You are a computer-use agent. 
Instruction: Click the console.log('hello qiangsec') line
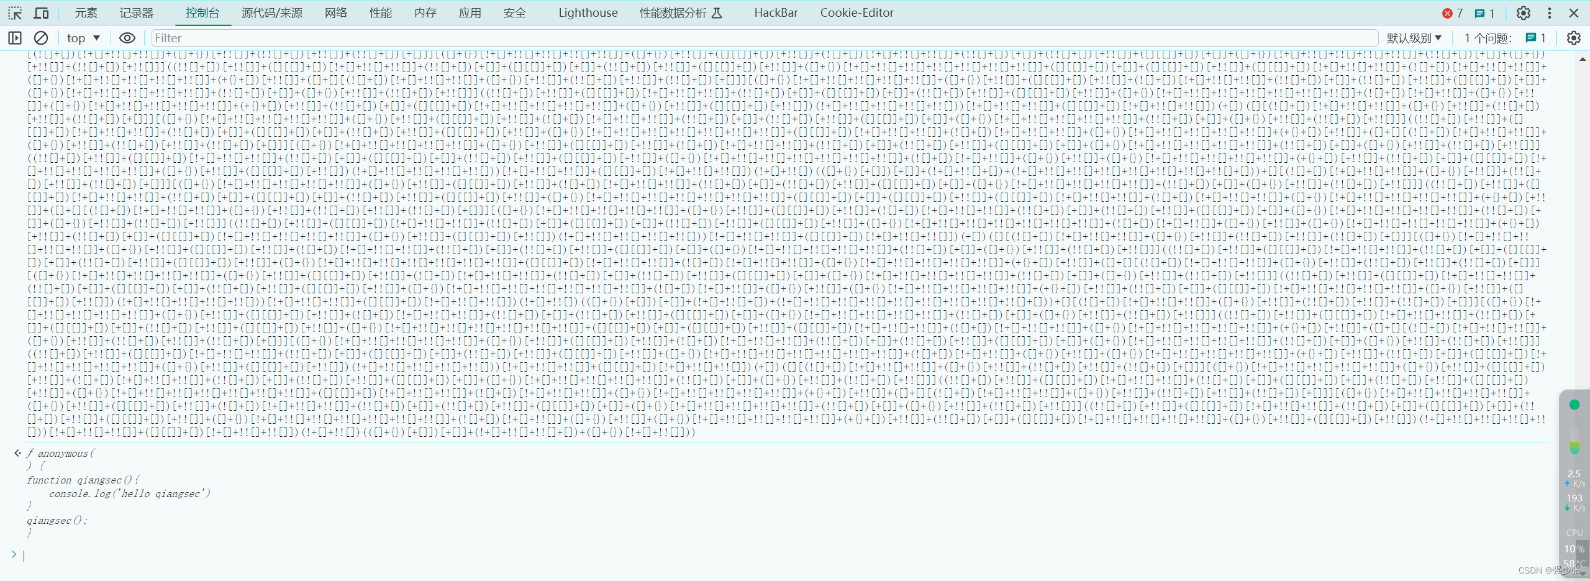click(130, 493)
